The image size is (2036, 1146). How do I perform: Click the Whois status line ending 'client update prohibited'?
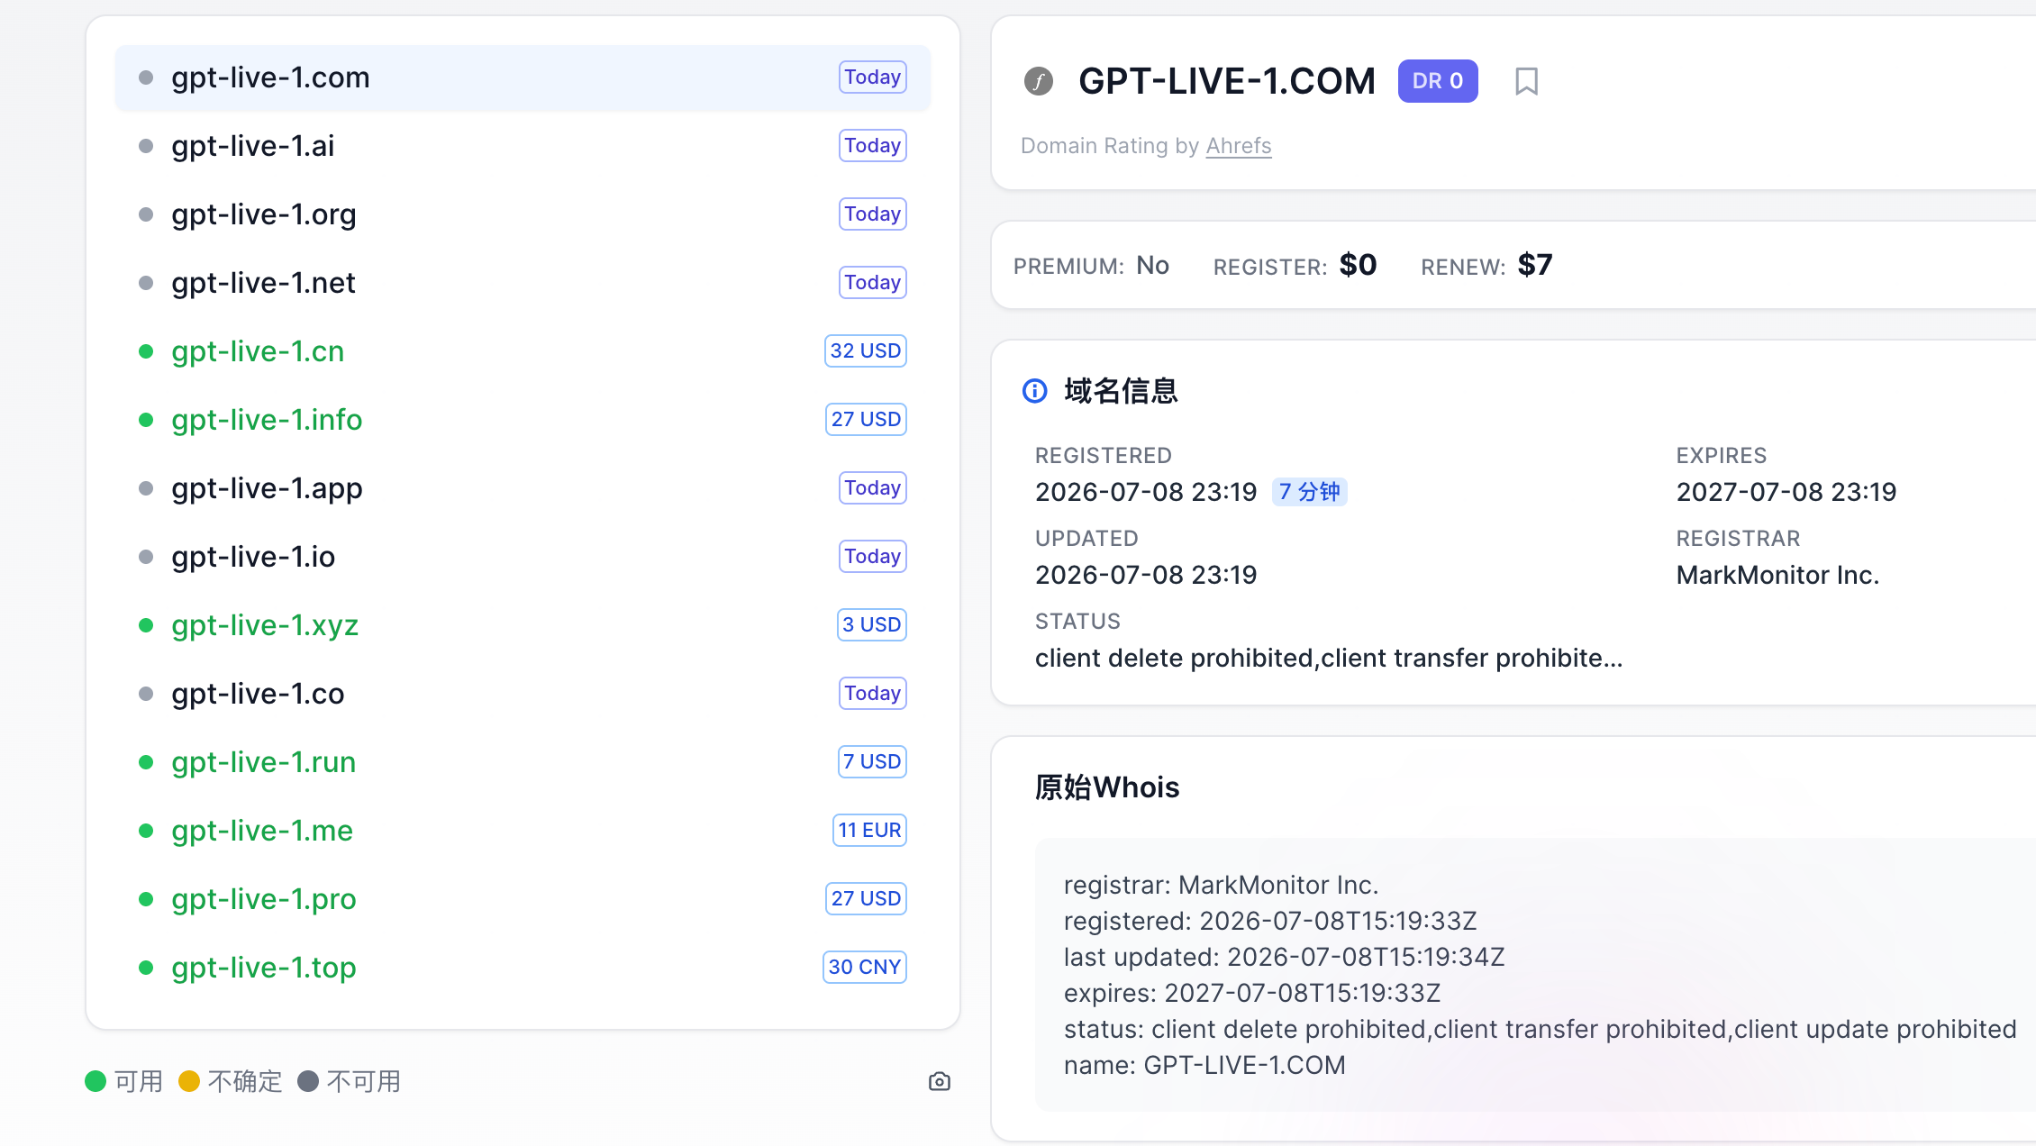1540,1029
